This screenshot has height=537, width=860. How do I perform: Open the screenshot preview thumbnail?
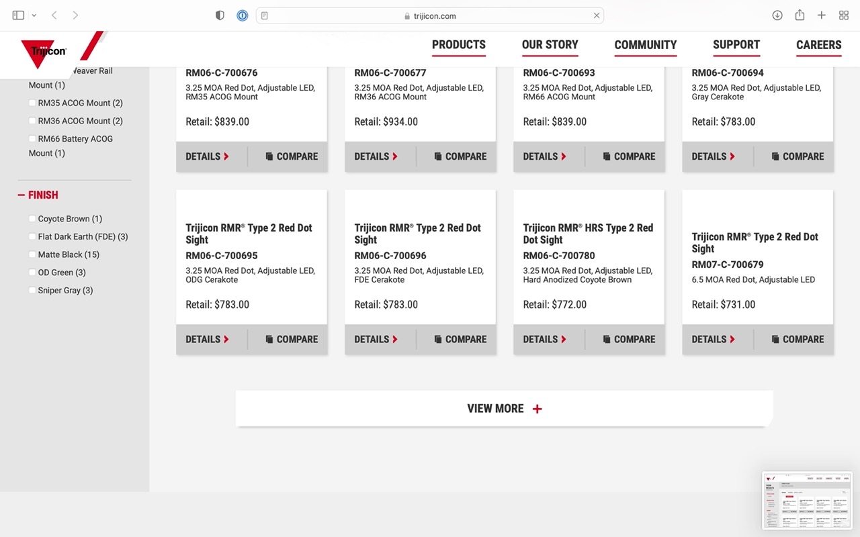click(x=807, y=501)
